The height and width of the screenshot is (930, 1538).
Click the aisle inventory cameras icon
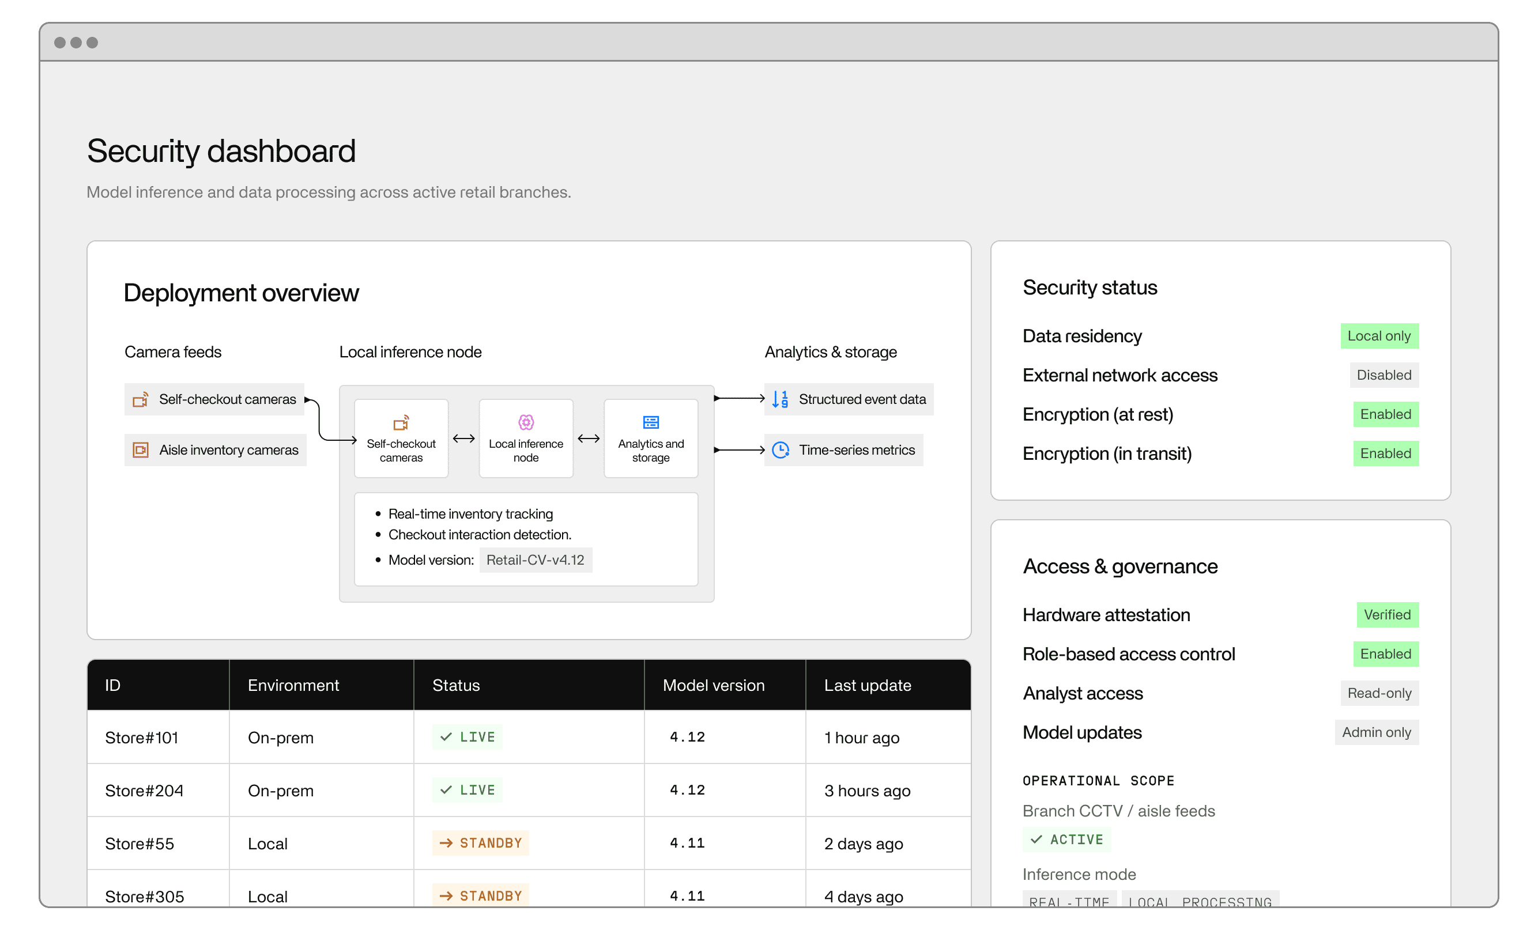(141, 449)
